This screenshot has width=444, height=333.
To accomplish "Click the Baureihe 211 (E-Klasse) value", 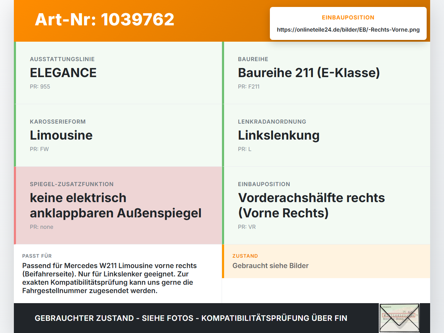I will (309, 73).
